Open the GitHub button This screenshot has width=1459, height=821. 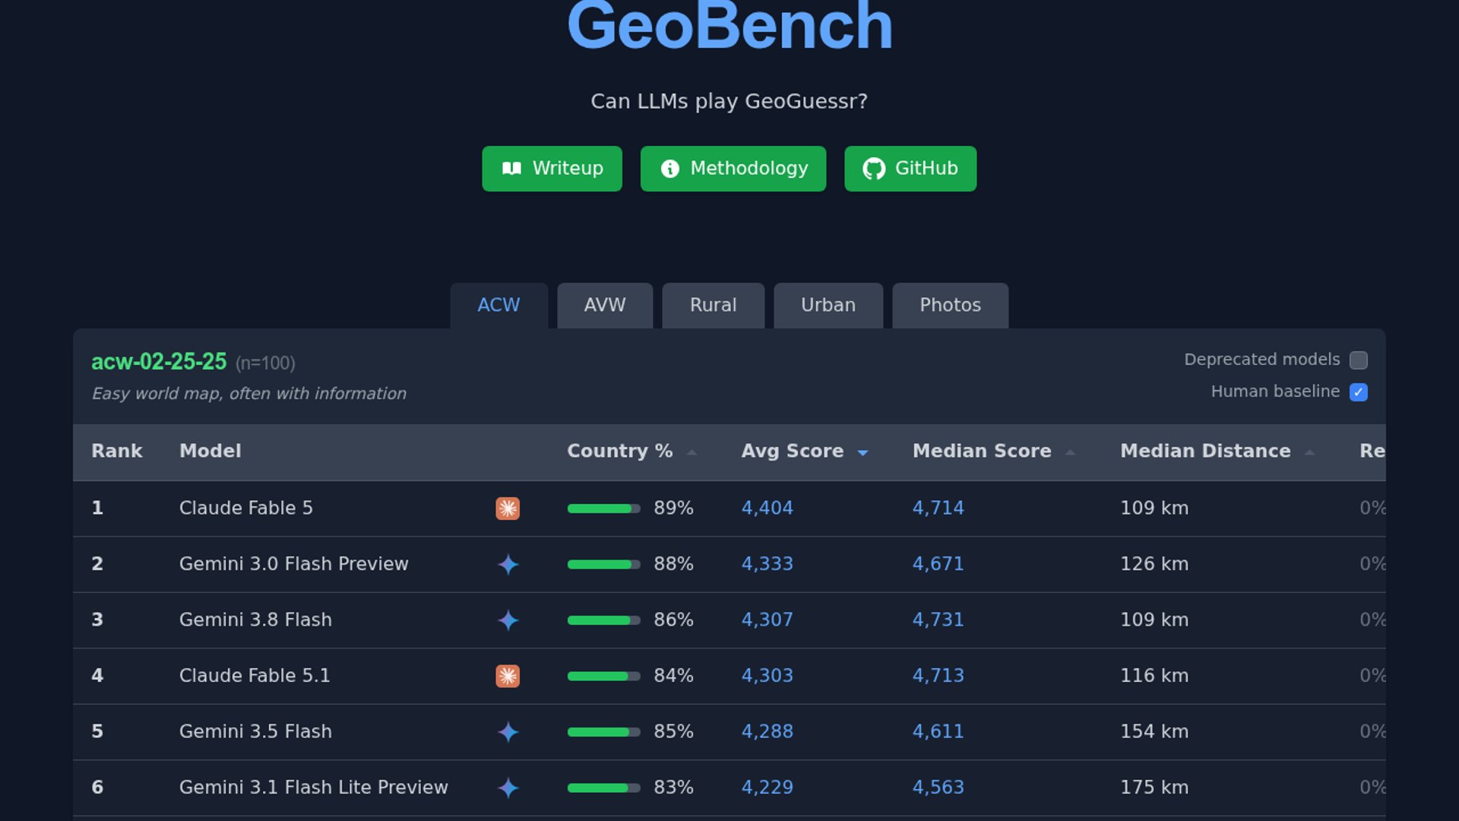click(x=910, y=169)
